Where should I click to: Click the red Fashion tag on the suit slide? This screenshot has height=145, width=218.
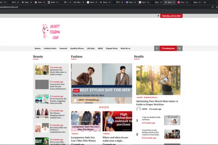76,91
